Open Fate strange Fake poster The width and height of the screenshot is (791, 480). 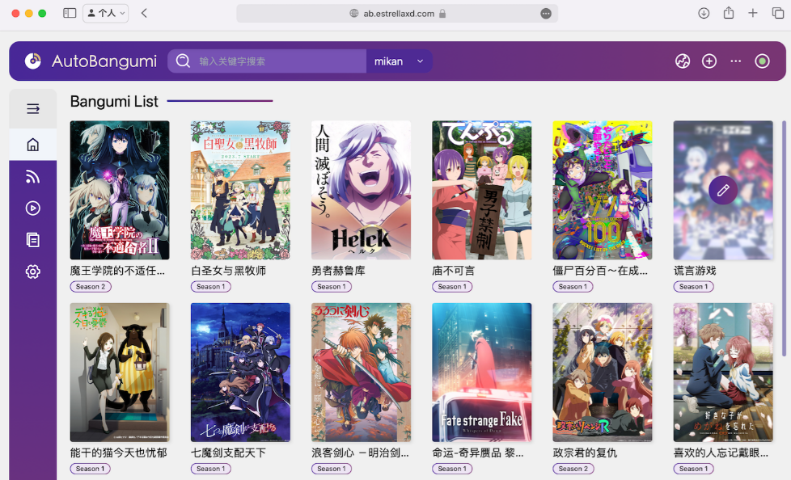point(482,372)
